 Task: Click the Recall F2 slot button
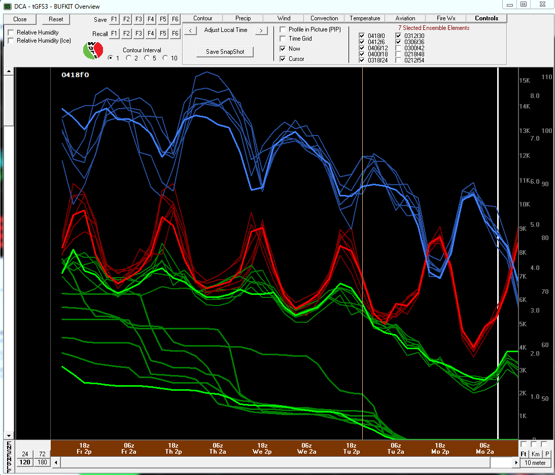coord(126,33)
